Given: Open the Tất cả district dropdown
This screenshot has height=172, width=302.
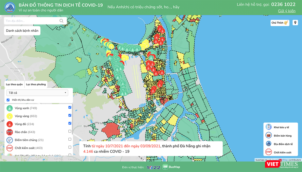Looking at the screenshot, I should (37, 92).
